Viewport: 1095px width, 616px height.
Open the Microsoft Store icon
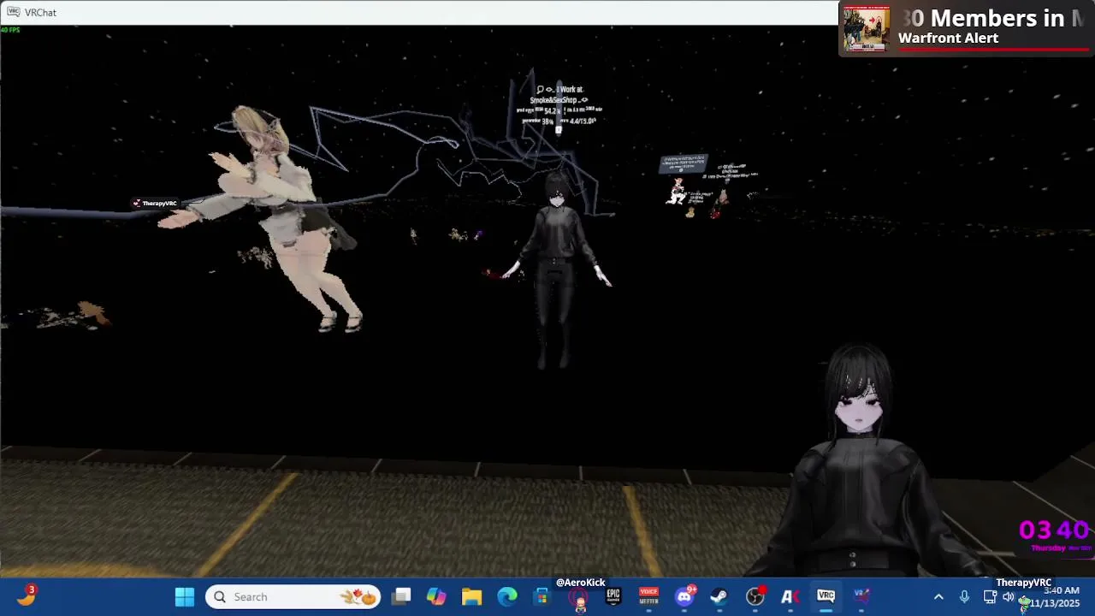(542, 596)
